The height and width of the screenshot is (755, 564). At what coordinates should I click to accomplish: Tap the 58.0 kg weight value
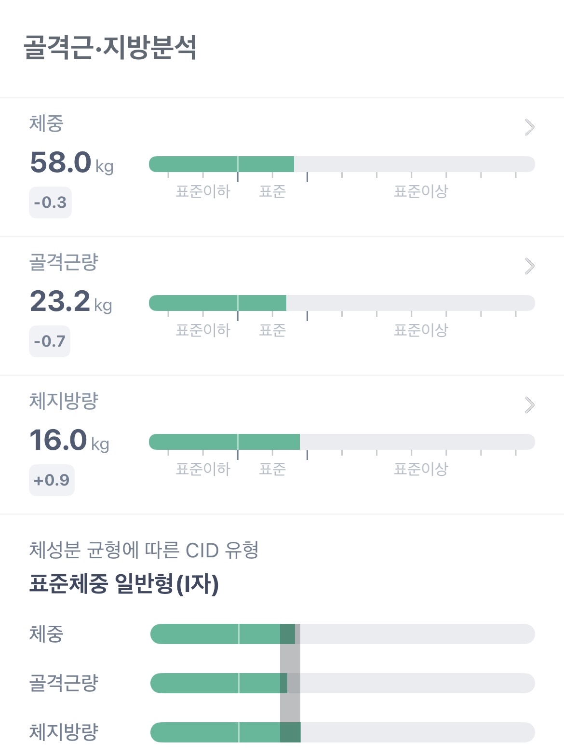point(71,162)
